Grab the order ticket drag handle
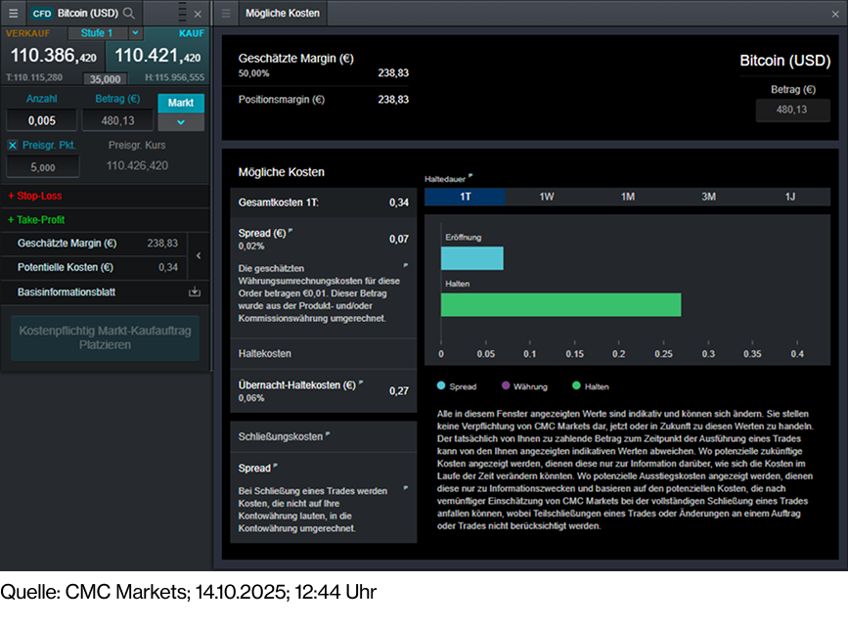This screenshot has width=848, height=628. pos(184,14)
